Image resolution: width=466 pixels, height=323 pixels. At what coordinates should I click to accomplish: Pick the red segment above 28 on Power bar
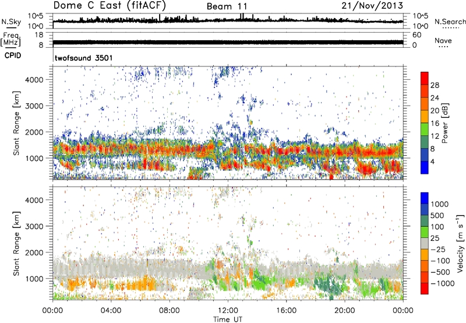point(425,78)
